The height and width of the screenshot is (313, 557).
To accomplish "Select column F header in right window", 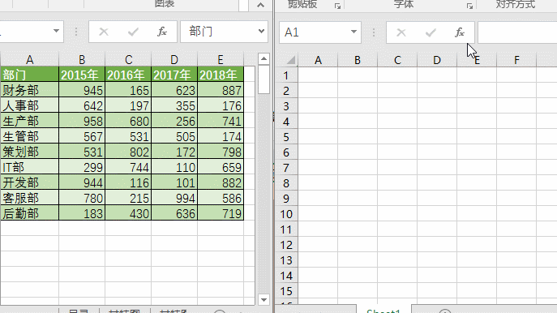I will 516,60.
